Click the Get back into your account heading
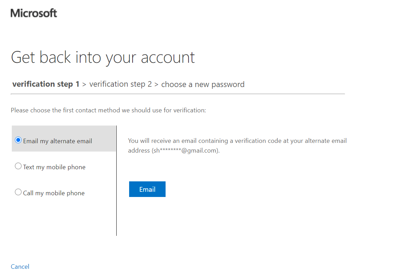 pyautogui.click(x=103, y=57)
